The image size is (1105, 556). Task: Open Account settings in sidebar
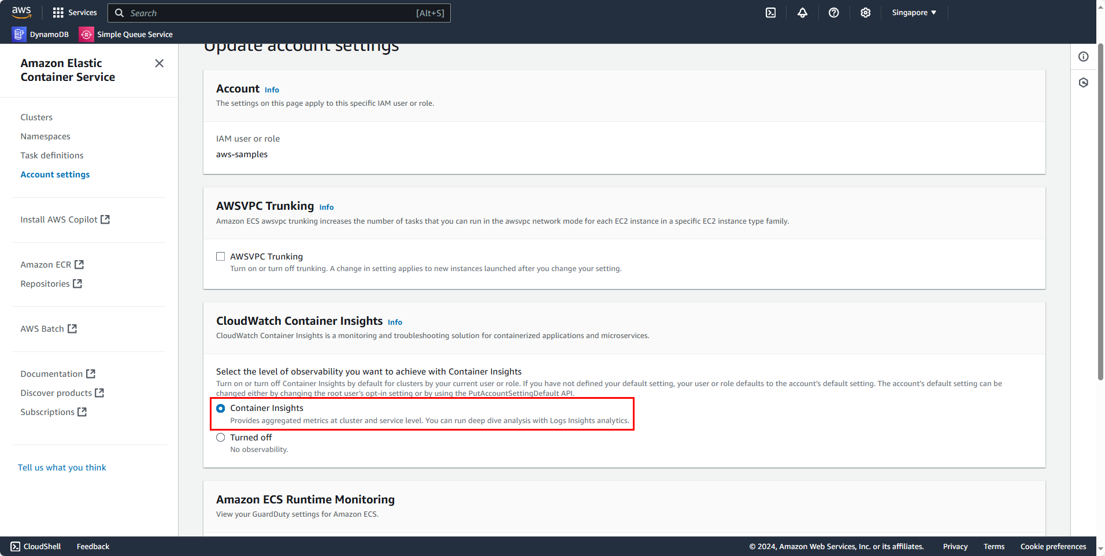pos(55,175)
